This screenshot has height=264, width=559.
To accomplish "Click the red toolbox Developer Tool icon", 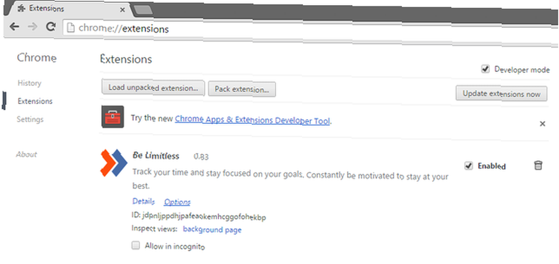I will coord(113,117).
